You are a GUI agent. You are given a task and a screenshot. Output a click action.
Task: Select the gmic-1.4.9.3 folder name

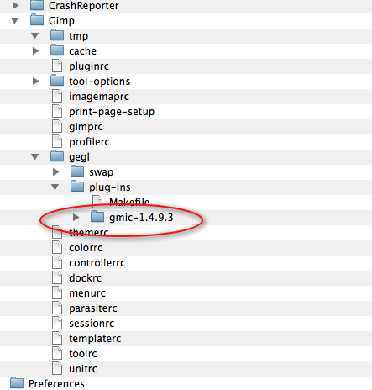[141, 218]
